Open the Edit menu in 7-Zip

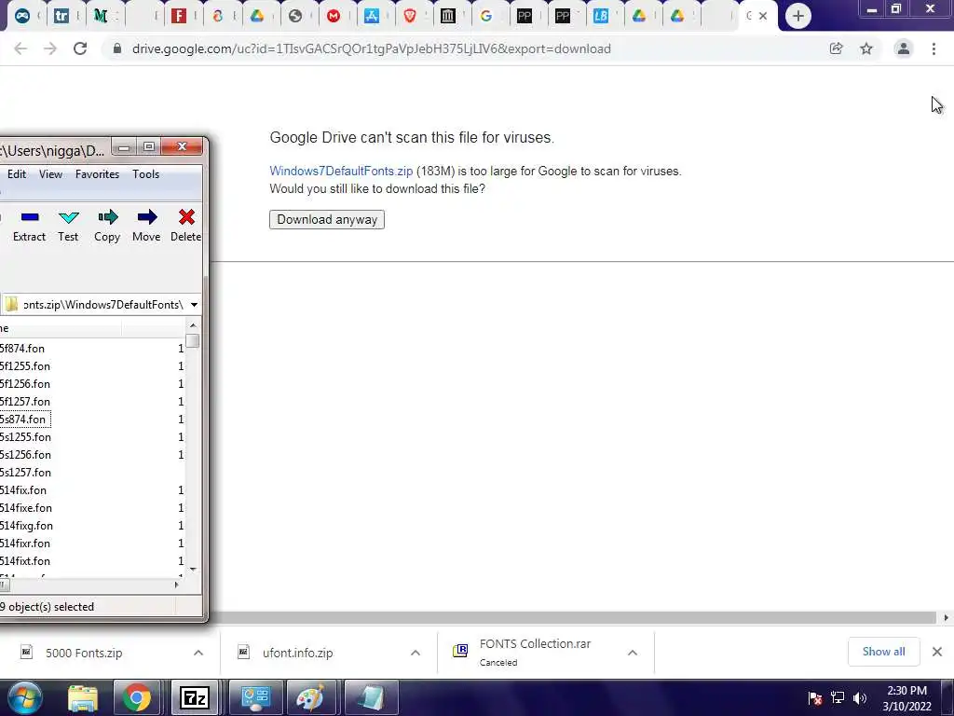click(17, 174)
